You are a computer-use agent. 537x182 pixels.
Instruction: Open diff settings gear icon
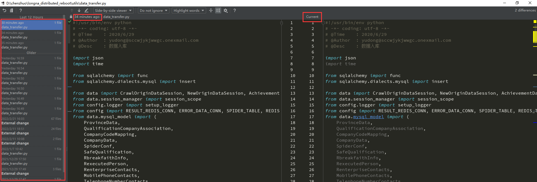click(x=226, y=10)
